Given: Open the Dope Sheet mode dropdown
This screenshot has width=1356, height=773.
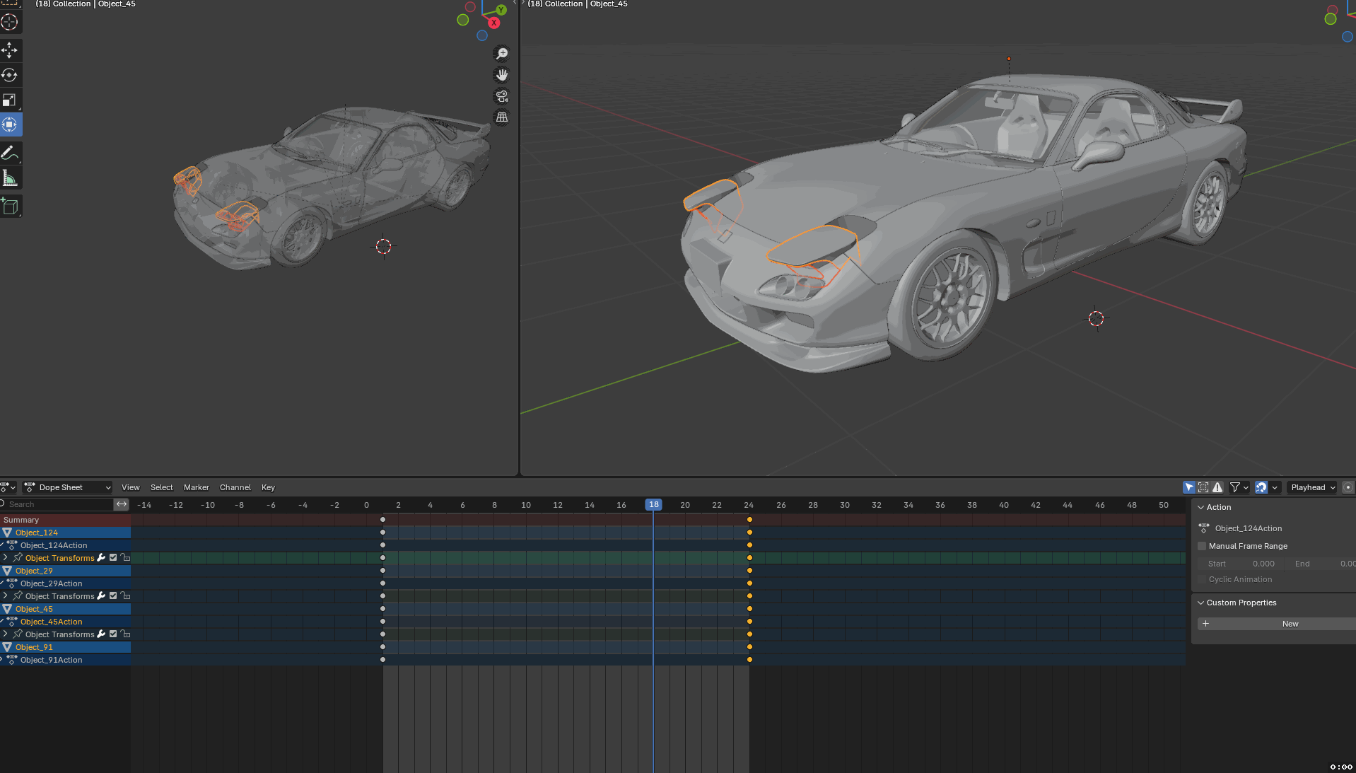Looking at the screenshot, I should click(x=68, y=487).
